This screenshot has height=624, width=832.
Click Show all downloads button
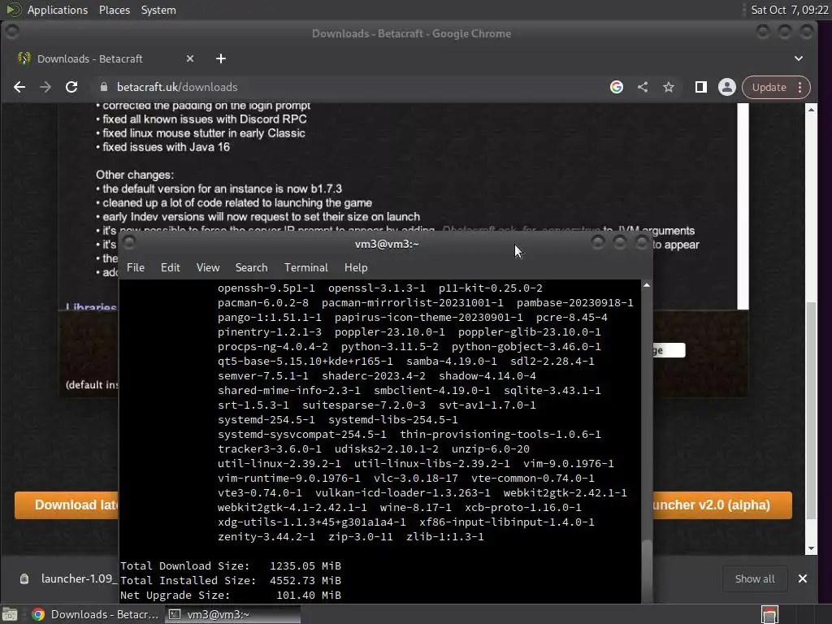pos(755,578)
